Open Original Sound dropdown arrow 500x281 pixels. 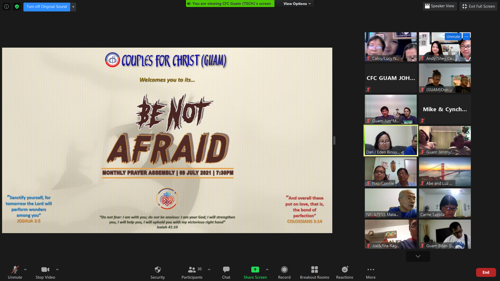click(73, 7)
